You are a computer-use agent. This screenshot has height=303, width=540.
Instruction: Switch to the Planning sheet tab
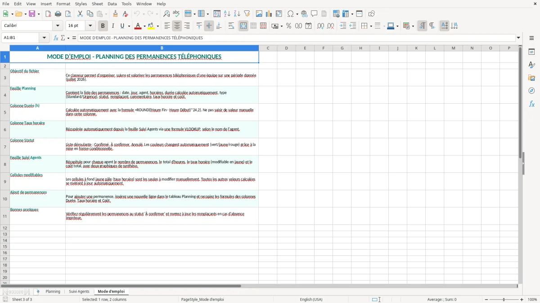click(53, 292)
